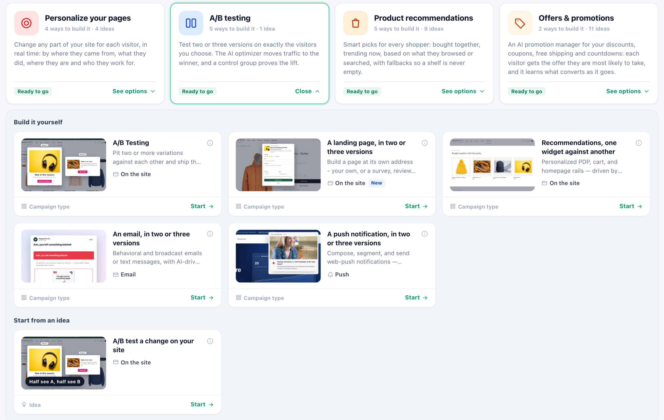Viewport: 664px width, 420px height.
Task: Click the A push notification card title
Action: click(x=368, y=238)
